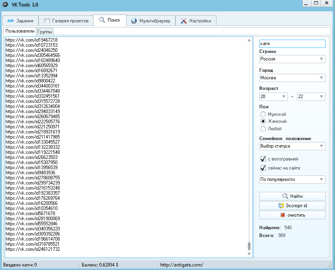Select the Любой gender radio button
The width and height of the screenshot is (335, 270).
click(263, 129)
